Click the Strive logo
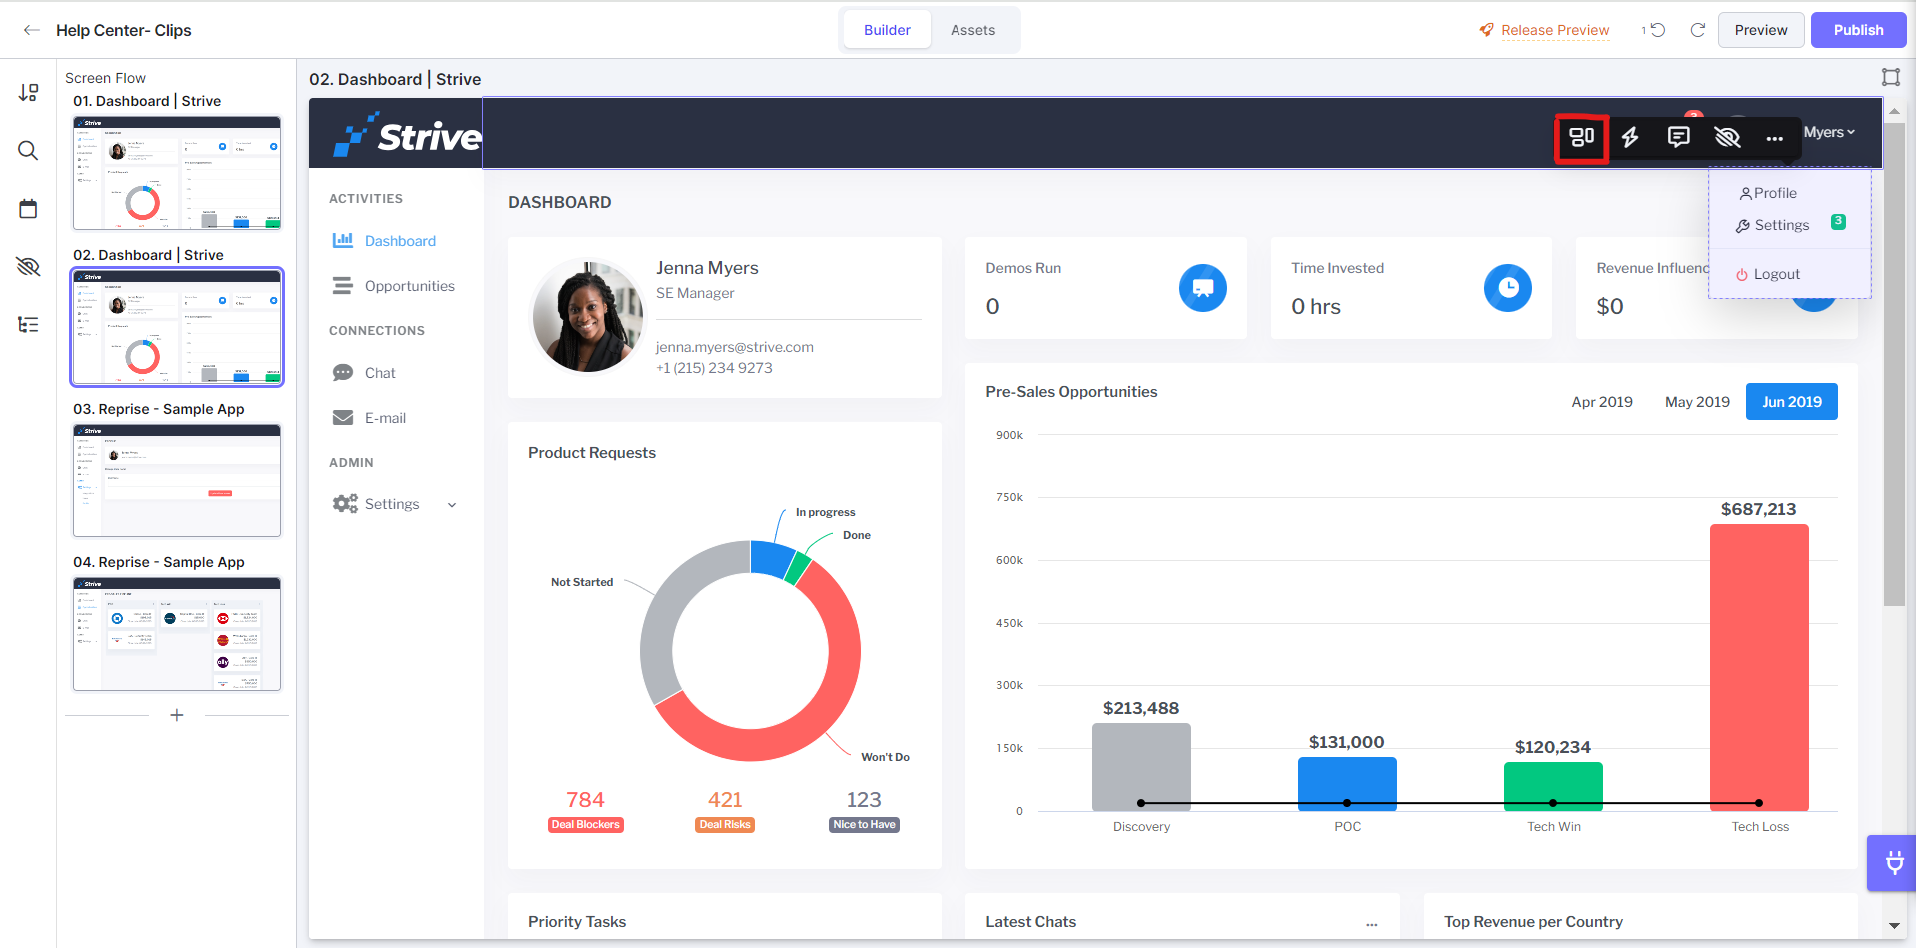The width and height of the screenshot is (1916, 948). click(x=408, y=135)
